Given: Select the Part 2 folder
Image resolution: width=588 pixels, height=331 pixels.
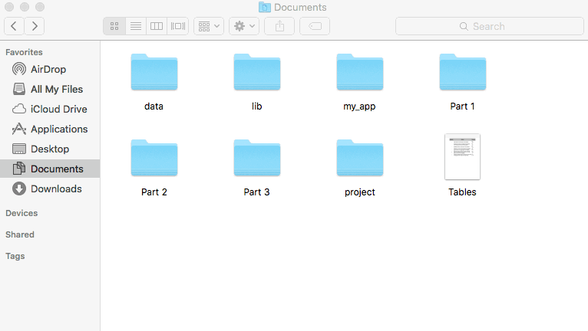Looking at the screenshot, I should (154, 158).
